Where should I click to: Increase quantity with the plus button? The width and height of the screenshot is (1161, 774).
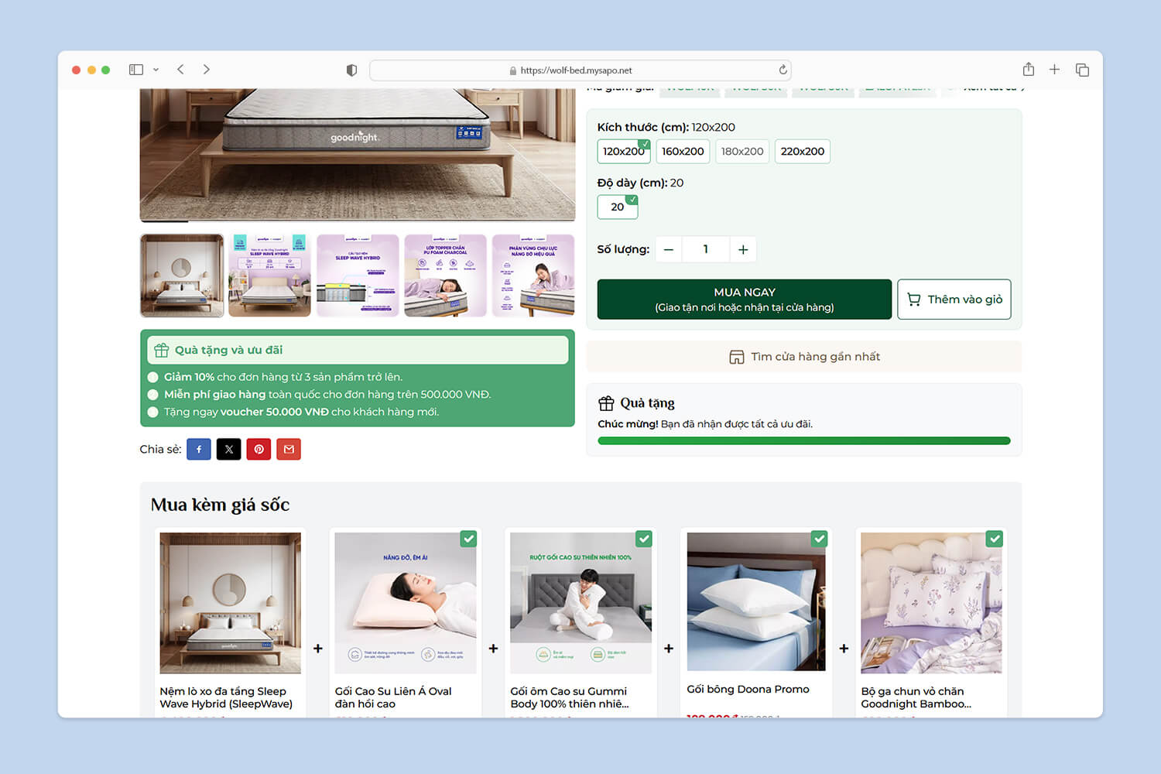tap(743, 249)
